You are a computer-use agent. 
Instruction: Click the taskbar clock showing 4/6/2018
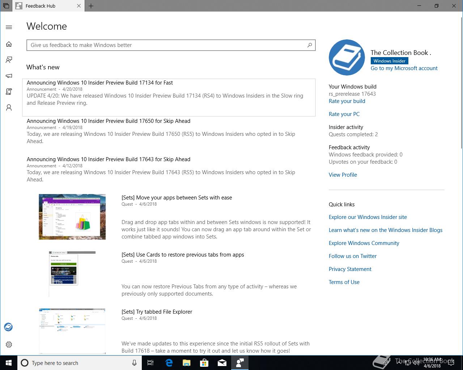(432, 363)
